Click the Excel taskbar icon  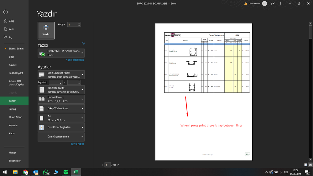(76, 172)
